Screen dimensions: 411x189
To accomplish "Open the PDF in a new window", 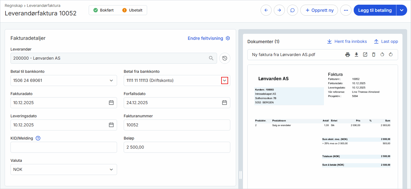I will click(x=365, y=55).
